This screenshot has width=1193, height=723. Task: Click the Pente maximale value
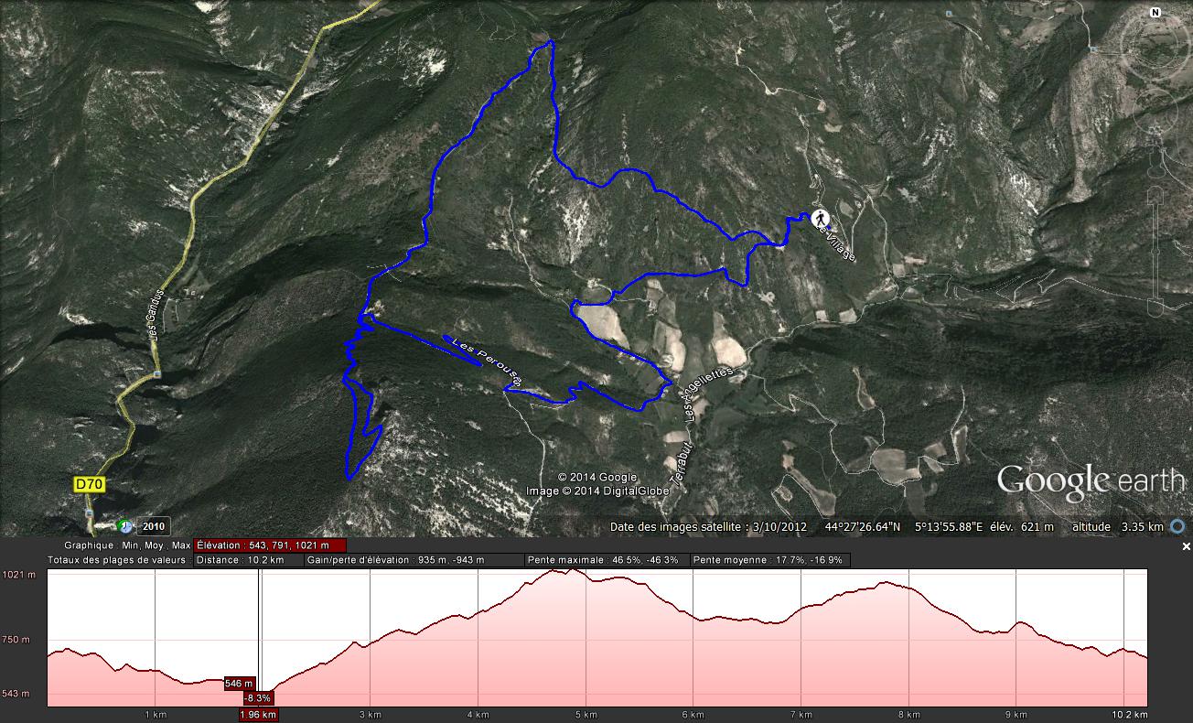click(607, 560)
